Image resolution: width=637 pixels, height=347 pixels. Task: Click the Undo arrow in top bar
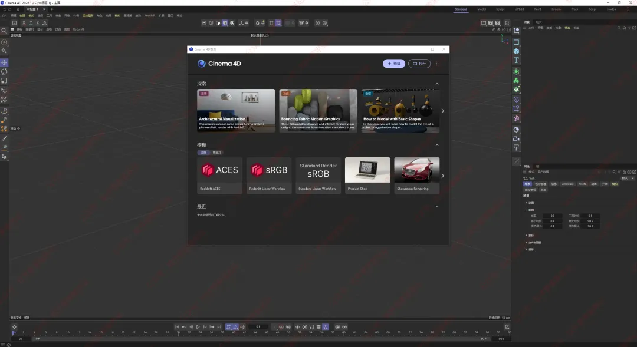pyautogui.click(x=5, y=9)
